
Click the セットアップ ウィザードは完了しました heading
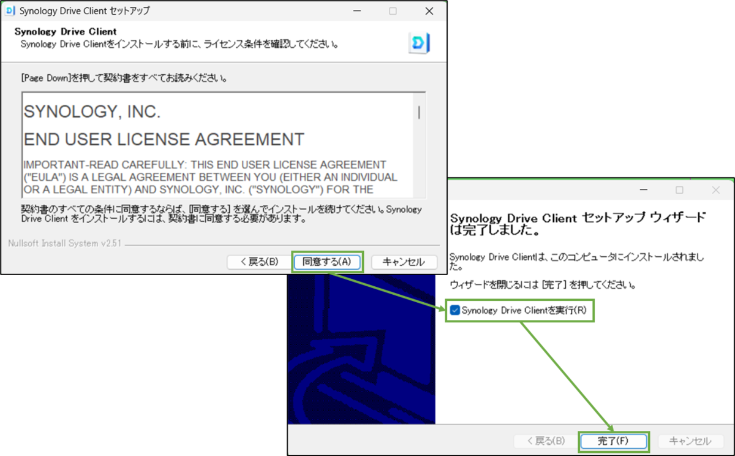[578, 225]
